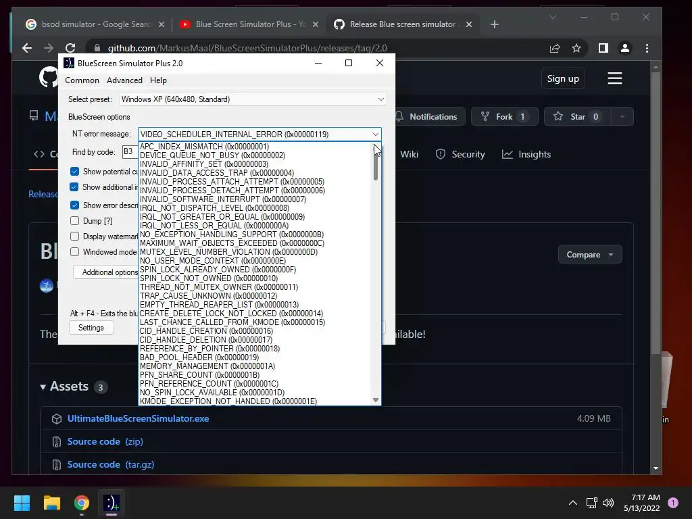692x519 pixels.
Task: Open Chrome three-dot menu
Action: (x=647, y=48)
